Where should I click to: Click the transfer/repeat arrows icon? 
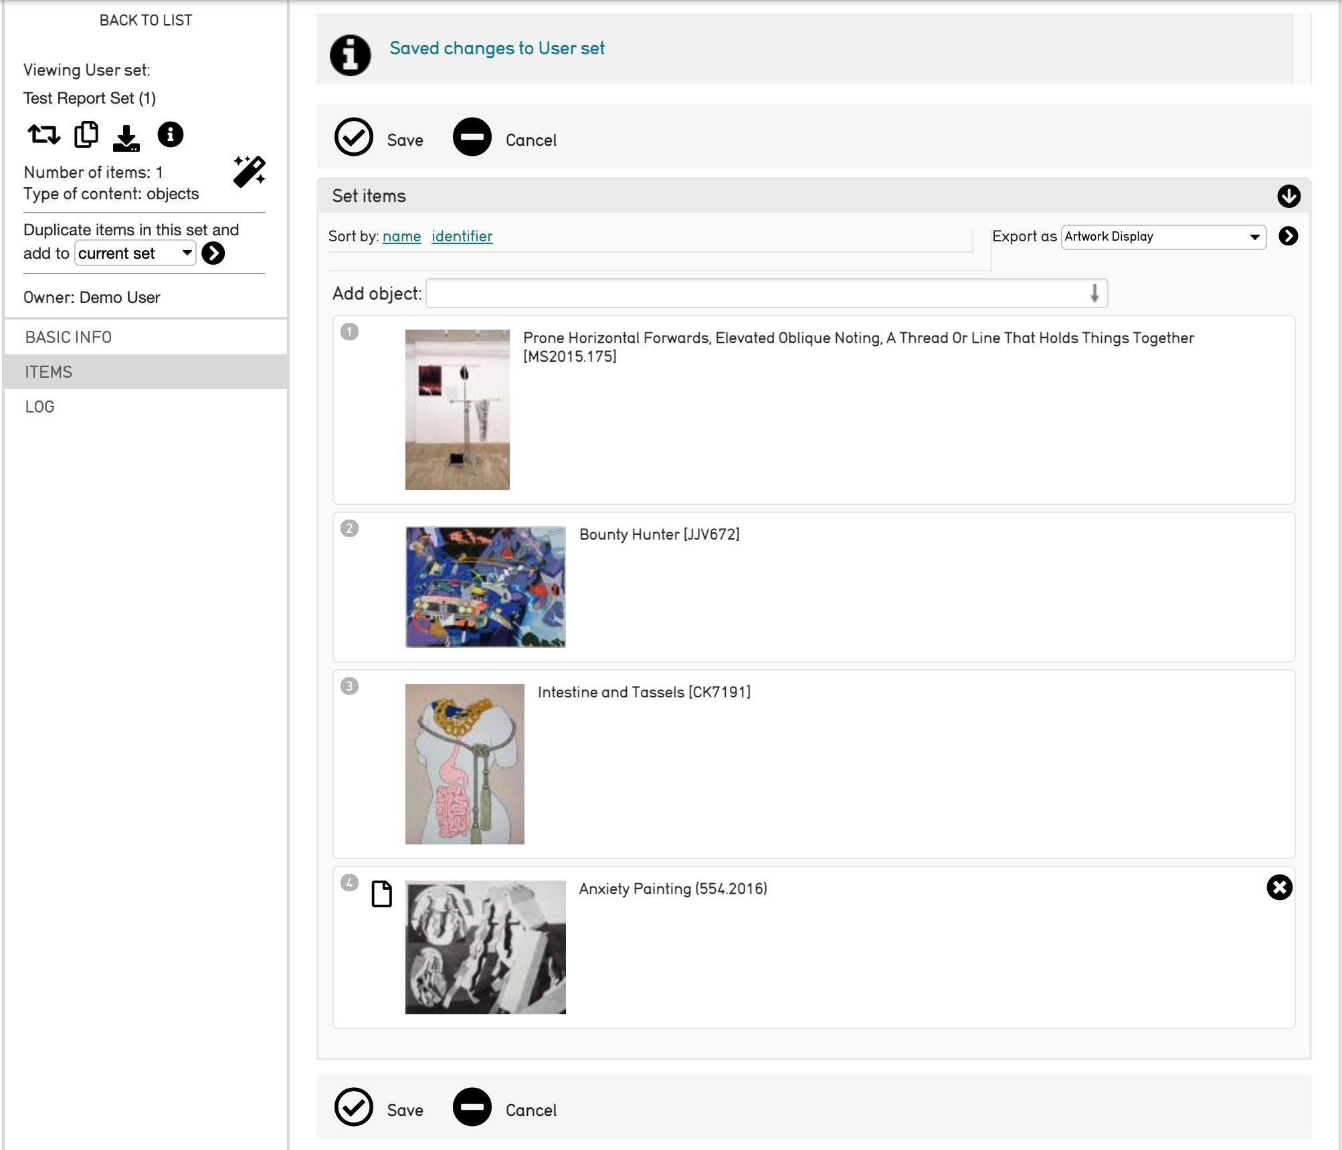click(x=44, y=134)
